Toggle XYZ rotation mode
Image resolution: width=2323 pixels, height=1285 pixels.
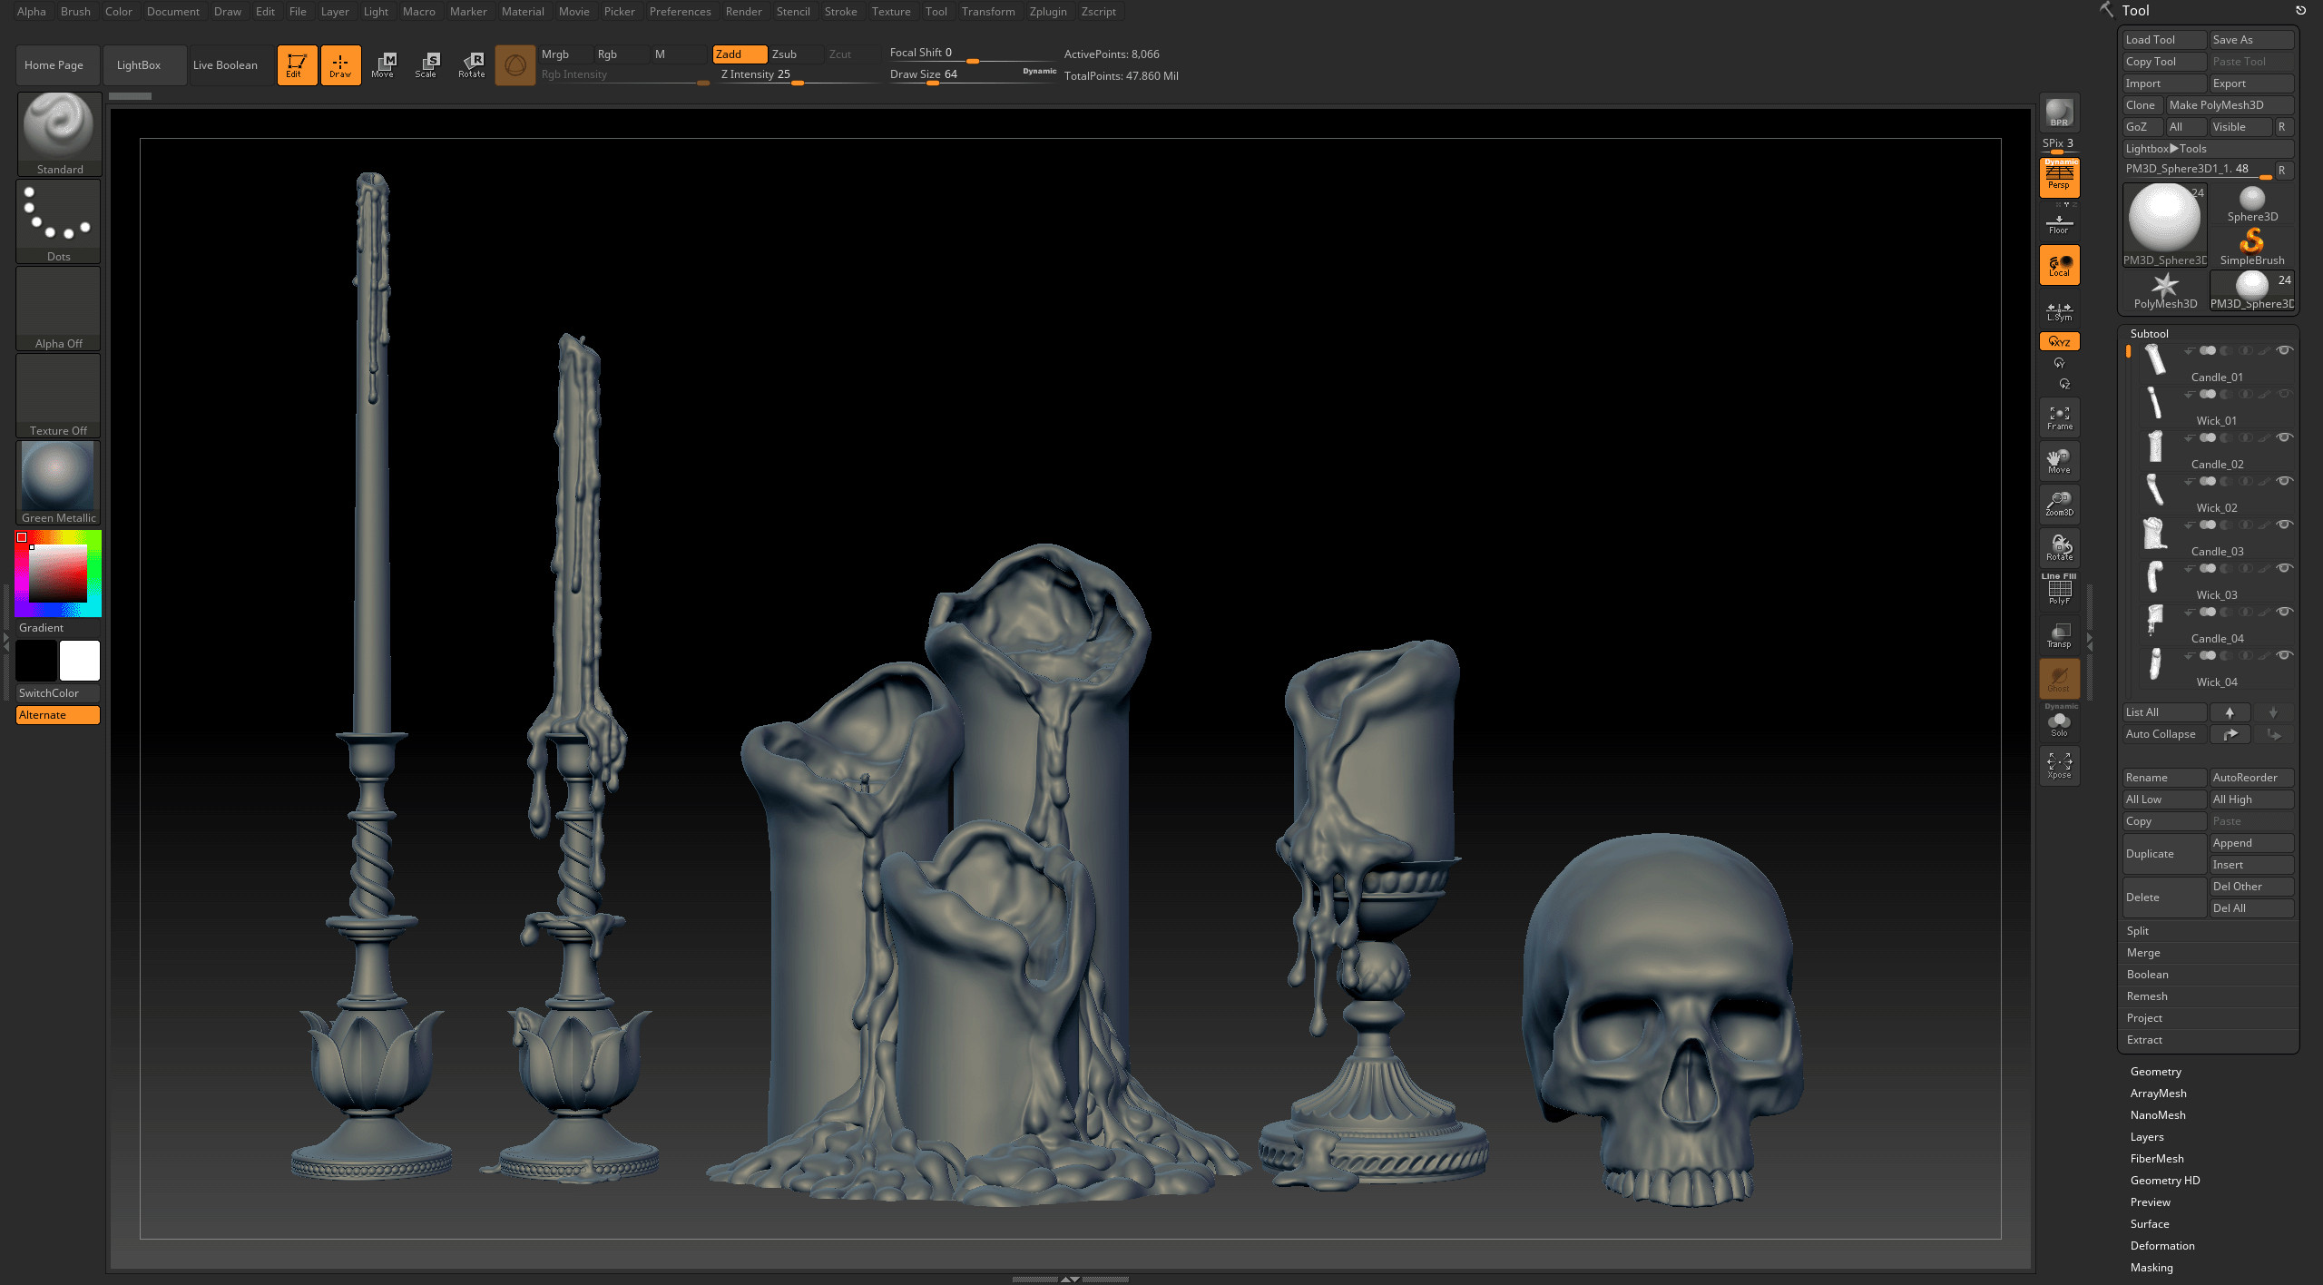click(x=2059, y=341)
